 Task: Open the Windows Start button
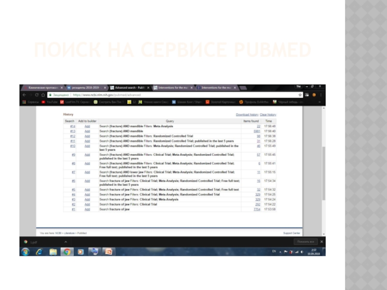(26, 252)
